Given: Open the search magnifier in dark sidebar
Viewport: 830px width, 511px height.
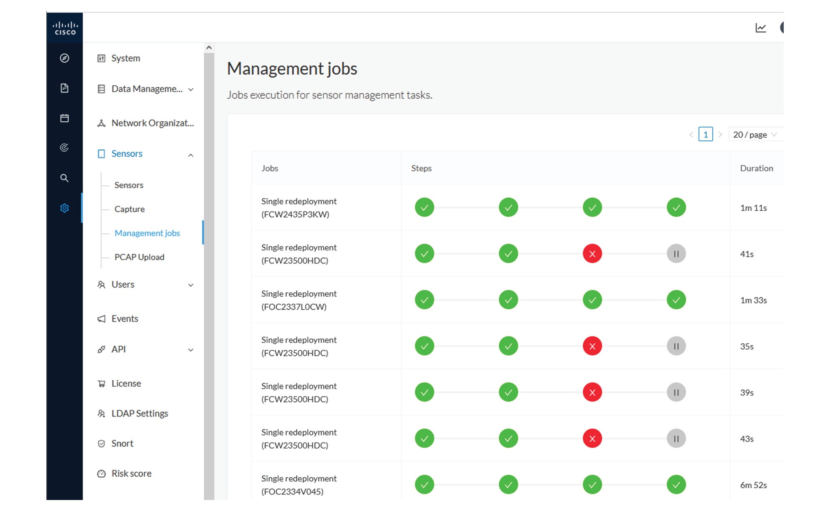Looking at the screenshot, I should [x=65, y=178].
